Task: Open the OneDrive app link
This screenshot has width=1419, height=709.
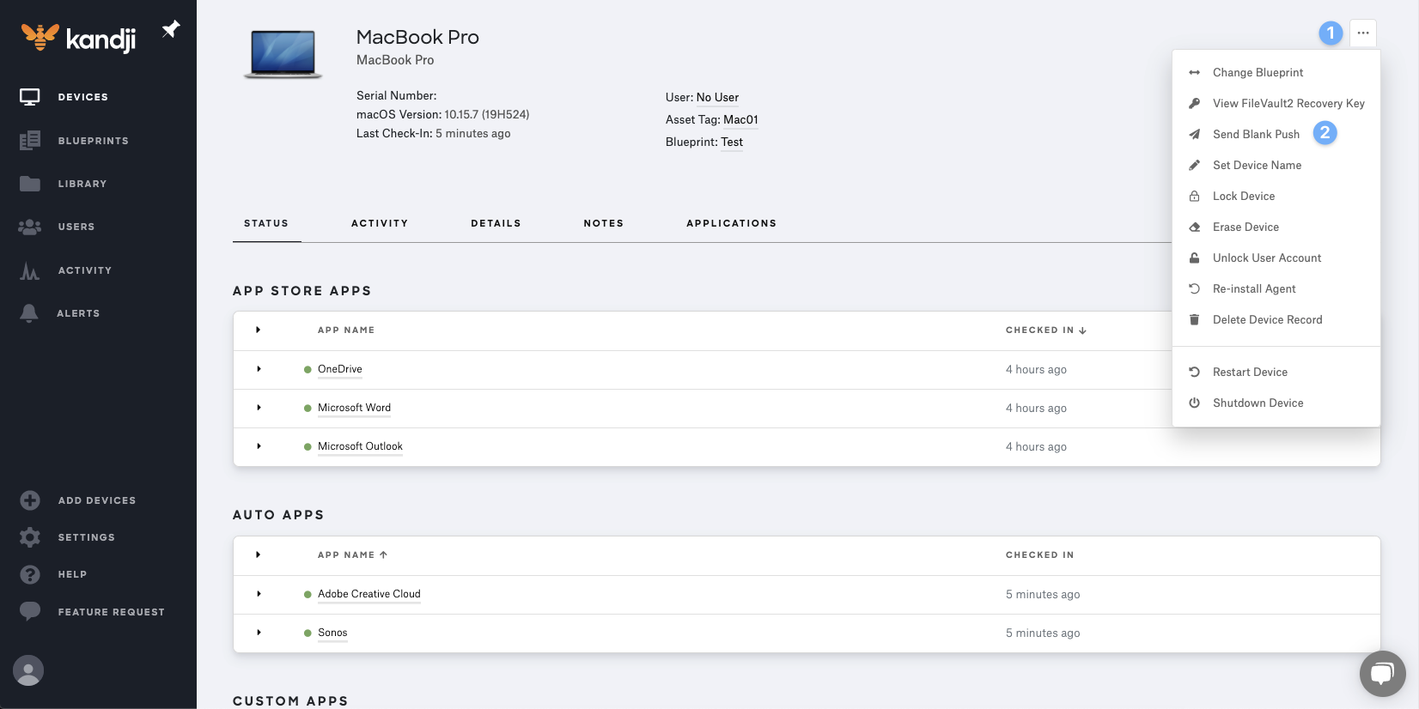Action: pyautogui.click(x=340, y=369)
